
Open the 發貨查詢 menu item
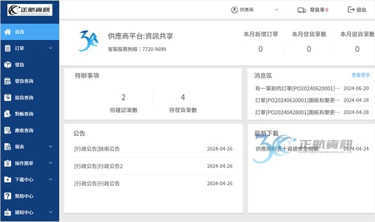29,81
